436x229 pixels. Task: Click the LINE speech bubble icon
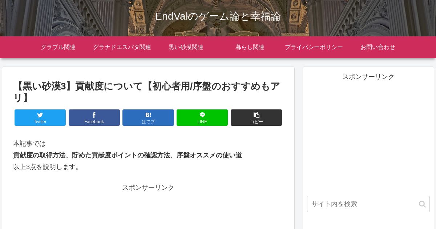coord(202,115)
